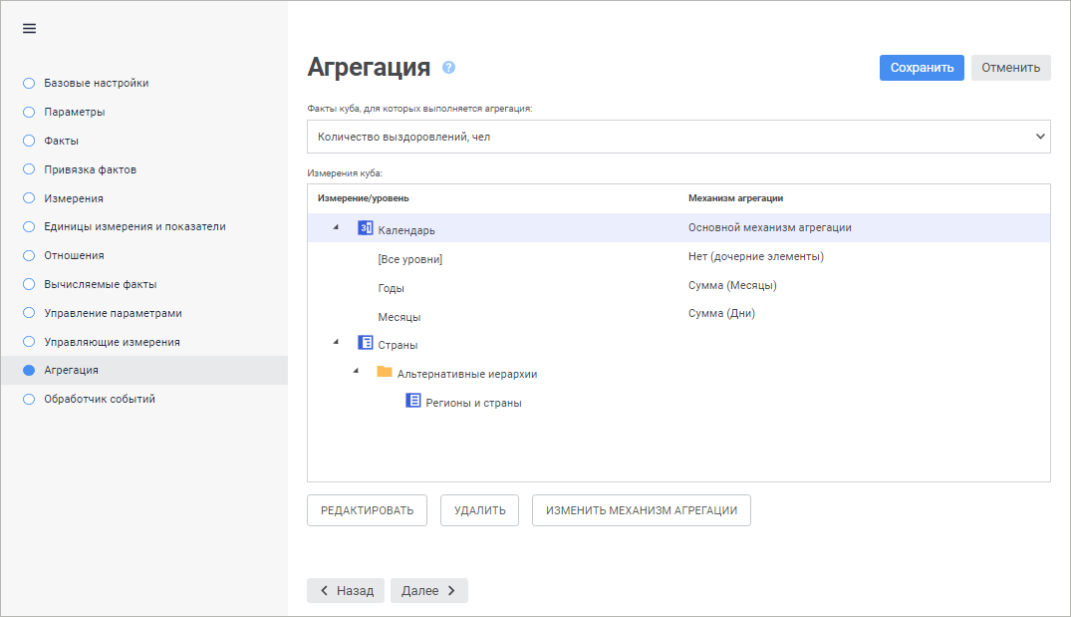Click the Альтернативные иерархии folder icon

(x=385, y=373)
